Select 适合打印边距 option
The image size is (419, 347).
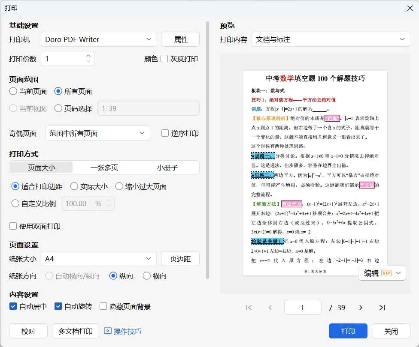tap(15, 186)
